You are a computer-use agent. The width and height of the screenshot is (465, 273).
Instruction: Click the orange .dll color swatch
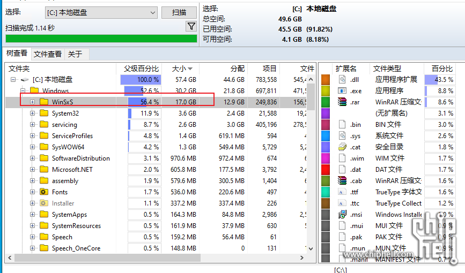tap(326, 79)
